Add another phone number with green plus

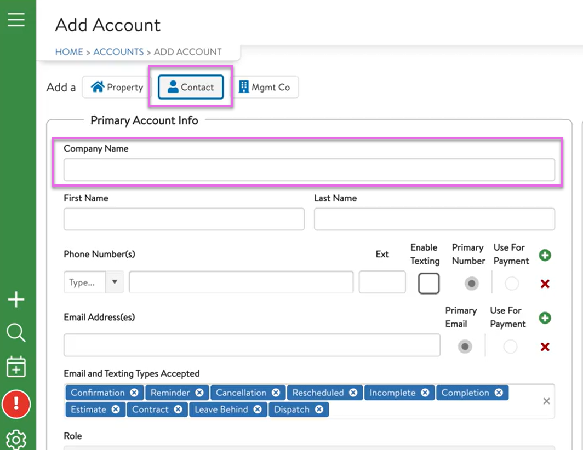(545, 255)
